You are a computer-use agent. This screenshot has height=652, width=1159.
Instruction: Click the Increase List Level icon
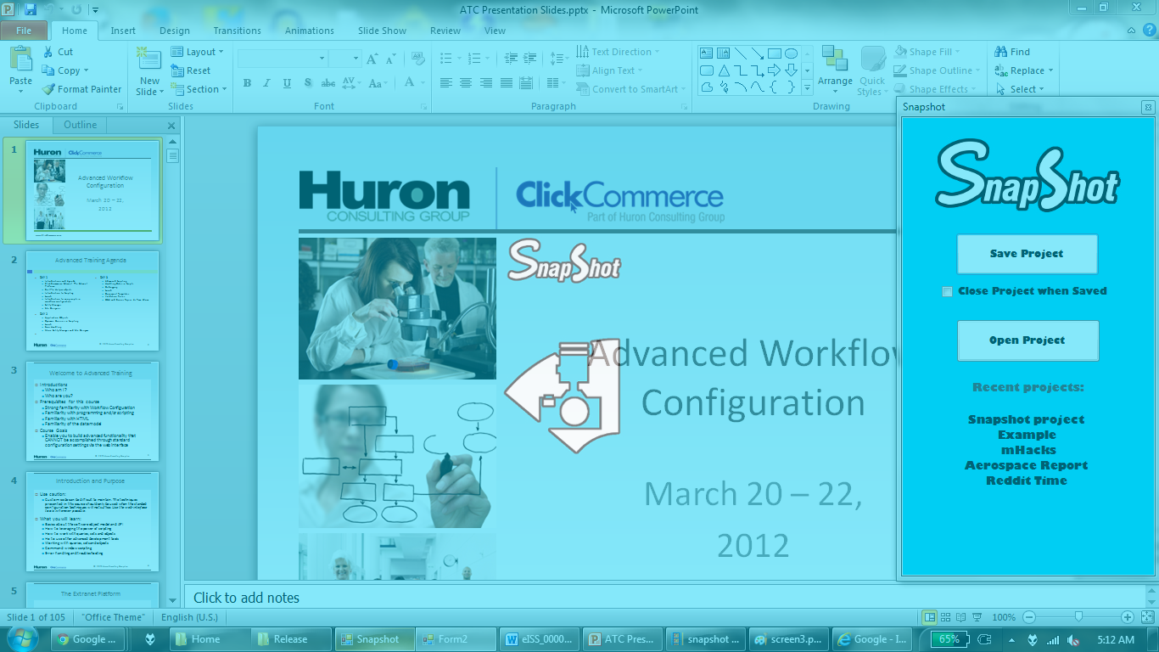(530, 59)
